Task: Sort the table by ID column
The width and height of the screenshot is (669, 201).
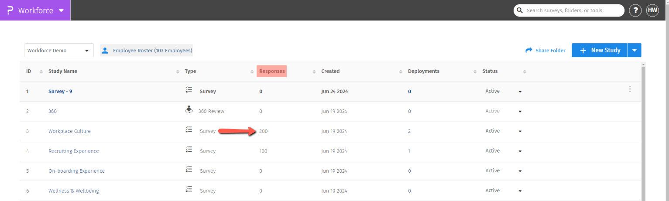Action: click(41, 72)
